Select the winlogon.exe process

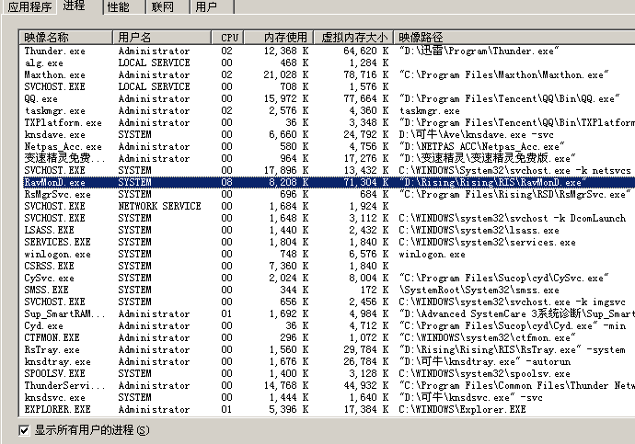328,254
